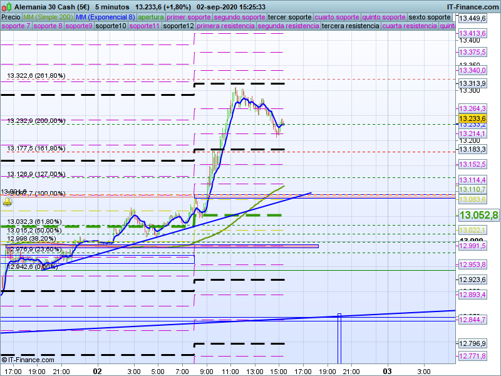Select 'tercera resistencia' legend label

[x=350, y=26]
